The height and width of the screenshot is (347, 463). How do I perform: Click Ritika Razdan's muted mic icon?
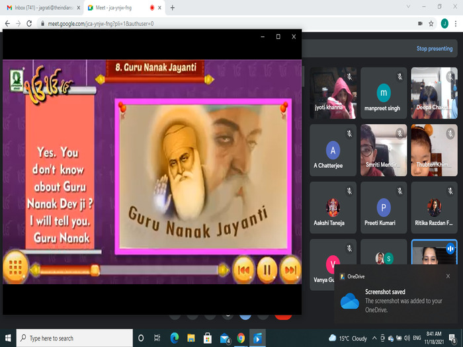click(450, 191)
